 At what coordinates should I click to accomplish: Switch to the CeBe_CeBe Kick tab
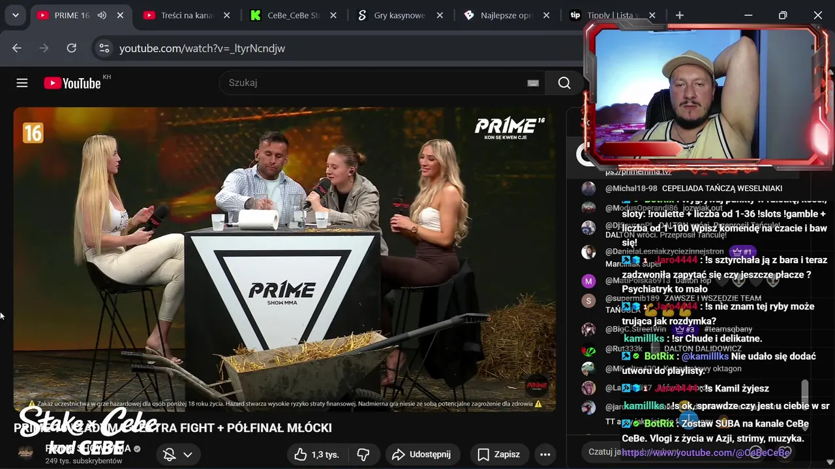pyautogui.click(x=292, y=15)
